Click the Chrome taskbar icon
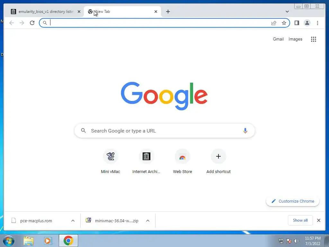The image size is (329, 247). point(68,241)
